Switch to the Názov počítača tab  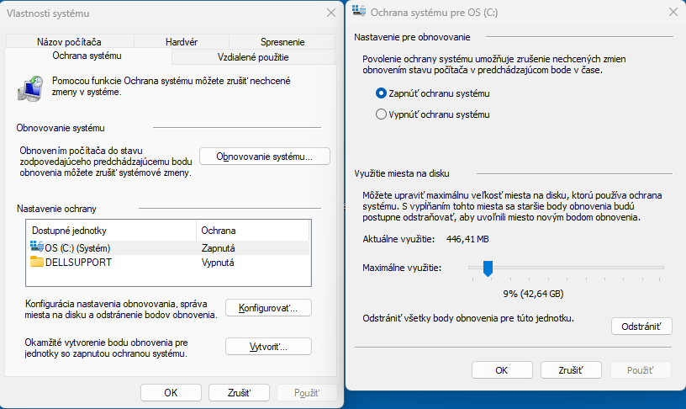[69, 41]
